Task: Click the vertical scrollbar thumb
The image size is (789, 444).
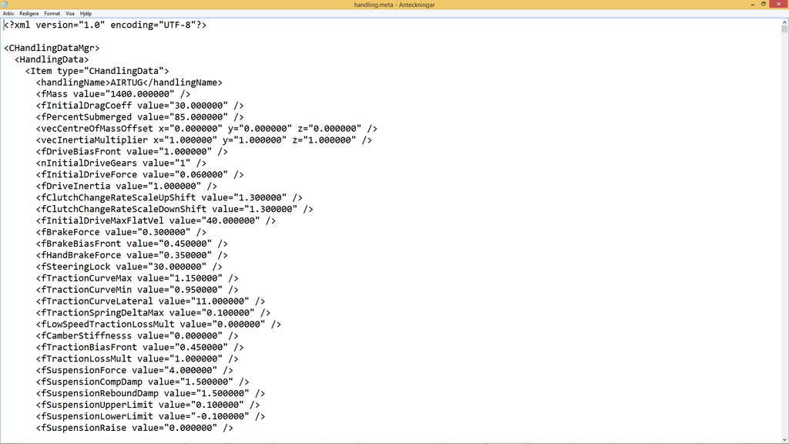Action: coord(784,29)
